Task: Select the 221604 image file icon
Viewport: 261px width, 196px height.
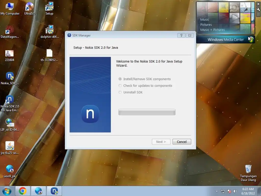Action: (x=9, y=56)
